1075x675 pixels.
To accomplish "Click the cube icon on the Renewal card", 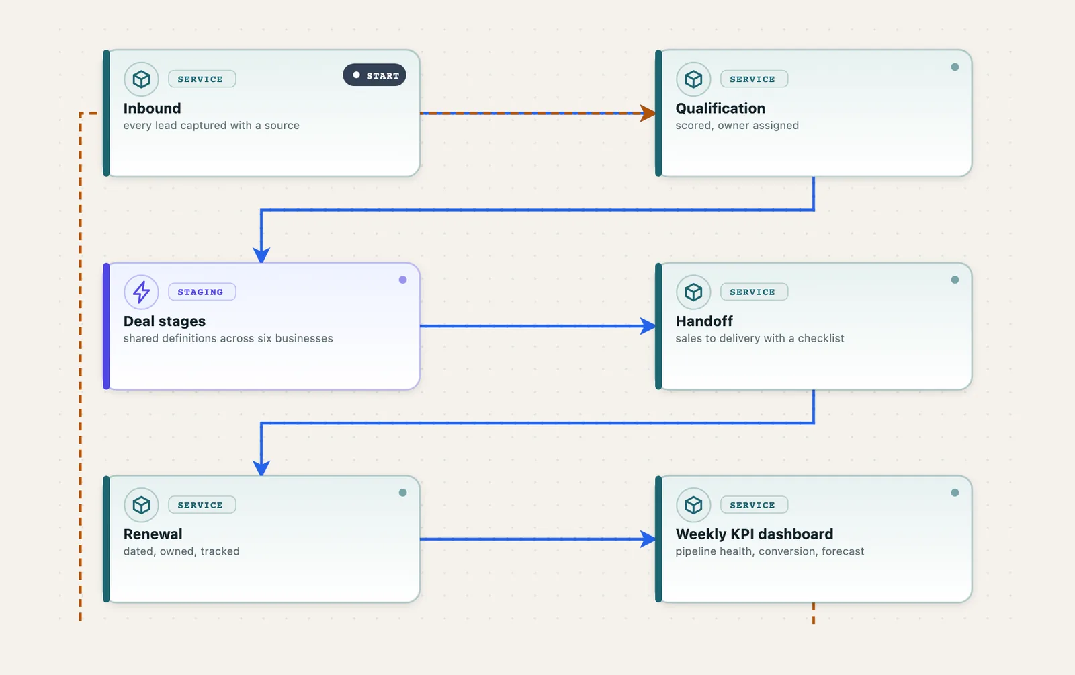I will coord(141,505).
